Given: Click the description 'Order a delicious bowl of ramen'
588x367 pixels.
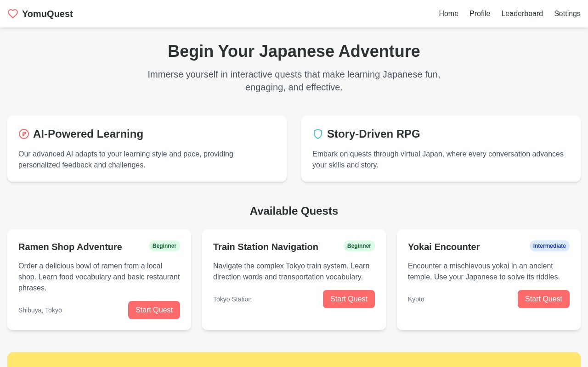Looking at the screenshot, I should [99, 277].
